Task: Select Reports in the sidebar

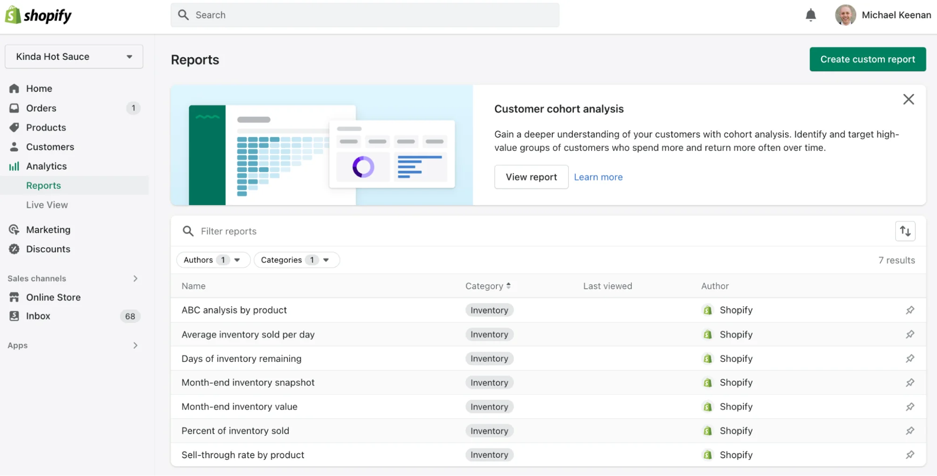Action: click(43, 185)
